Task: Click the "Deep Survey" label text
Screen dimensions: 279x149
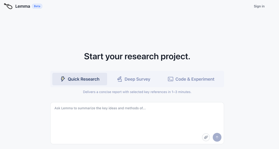Action: 137,79
